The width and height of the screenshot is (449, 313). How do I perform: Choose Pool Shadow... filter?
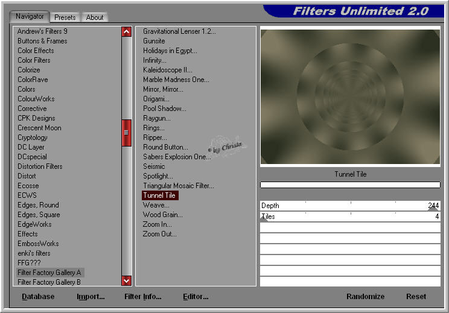coord(164,109)
